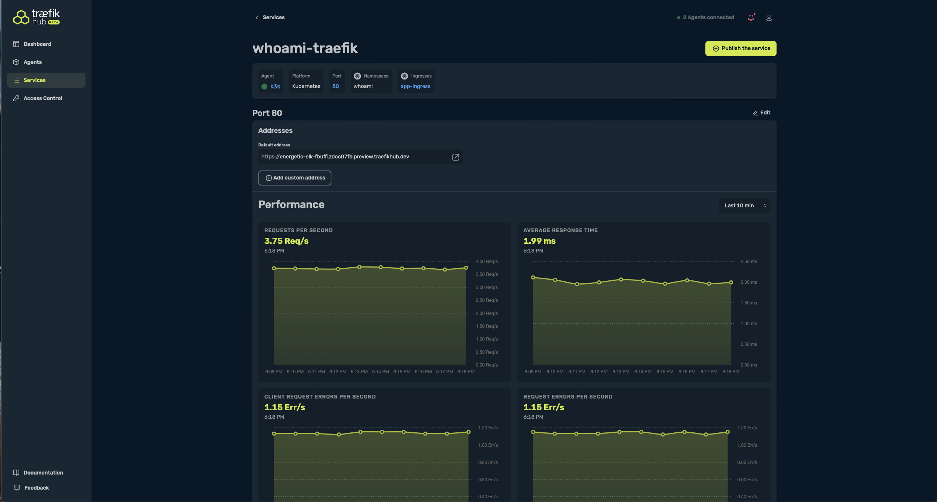Edit Port 80 settings

click(762, 113)
